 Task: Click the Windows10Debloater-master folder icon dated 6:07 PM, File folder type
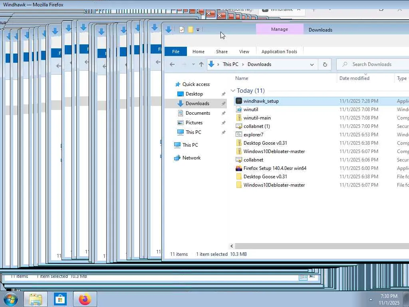[x=239, y=185]
